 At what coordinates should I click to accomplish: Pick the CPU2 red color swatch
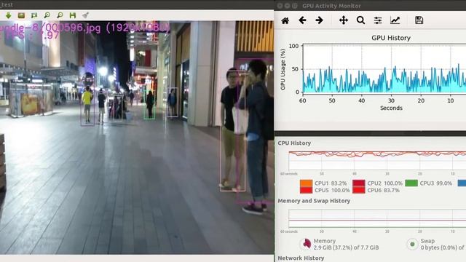click(359, 183)
